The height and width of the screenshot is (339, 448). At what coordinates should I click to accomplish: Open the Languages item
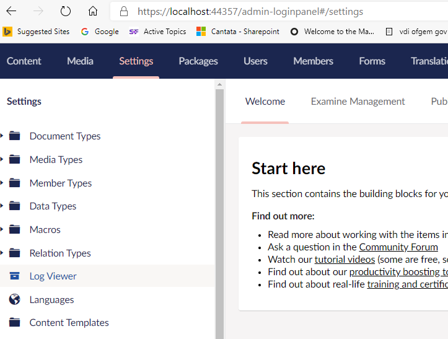coord(51,299)
